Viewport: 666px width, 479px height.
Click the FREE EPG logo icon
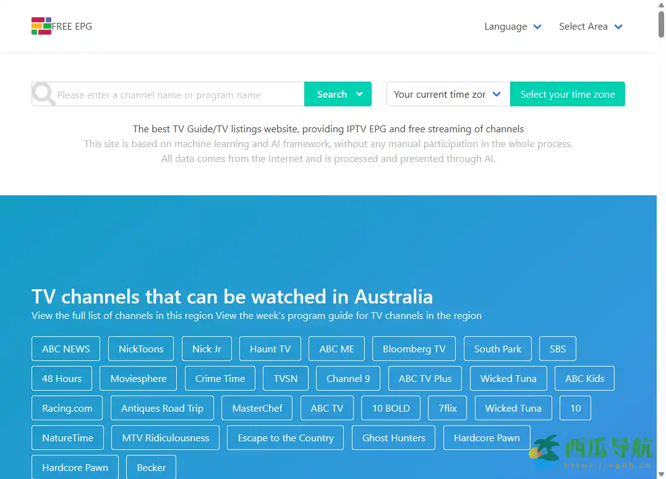click(x=41, y=27)
